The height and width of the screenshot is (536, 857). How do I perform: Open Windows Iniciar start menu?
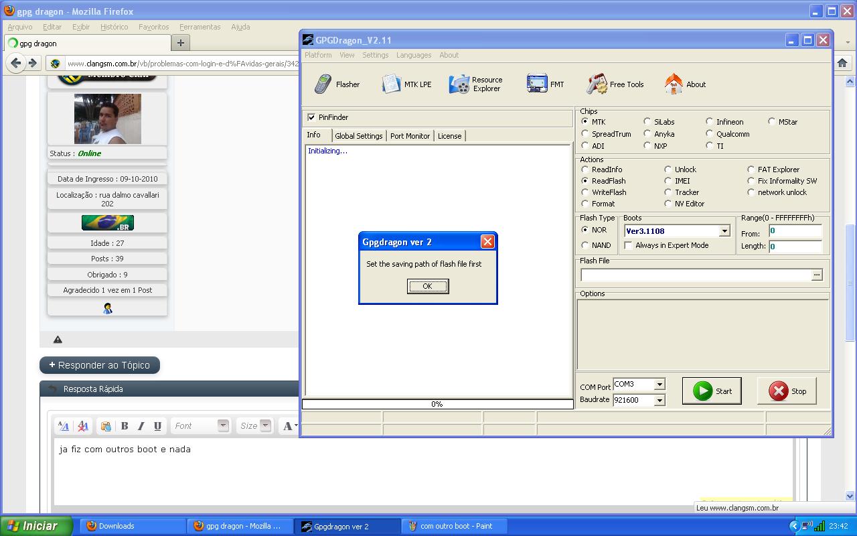pos(36,526)
